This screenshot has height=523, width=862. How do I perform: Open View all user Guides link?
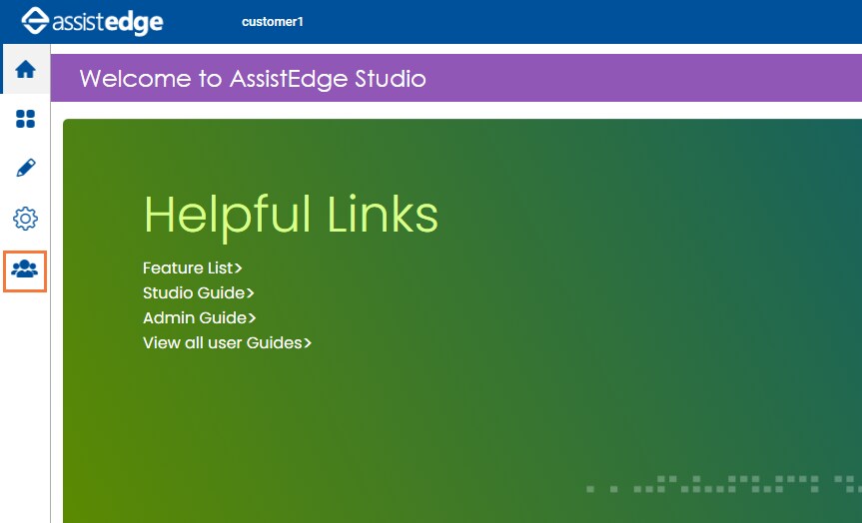pos(227,342)
